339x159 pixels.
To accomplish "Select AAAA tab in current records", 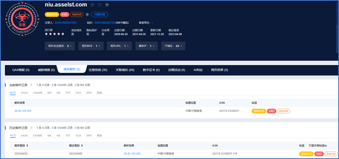I will [24, 93].
